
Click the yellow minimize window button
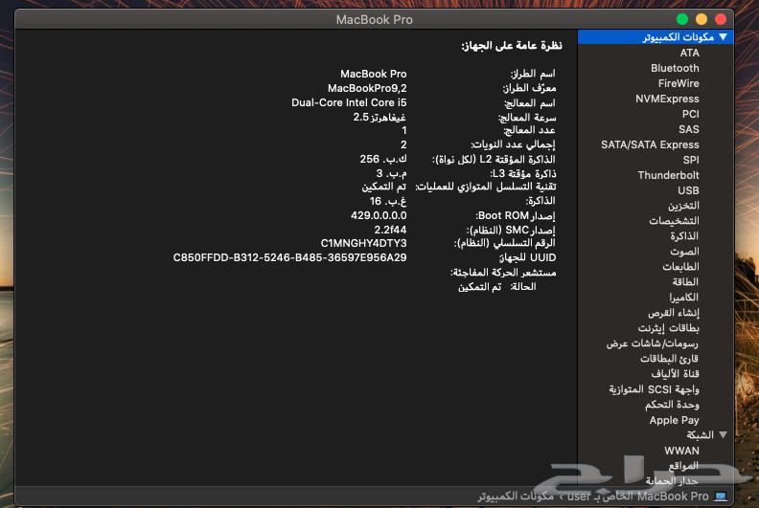pyautogui.click(x=701, y=19)
